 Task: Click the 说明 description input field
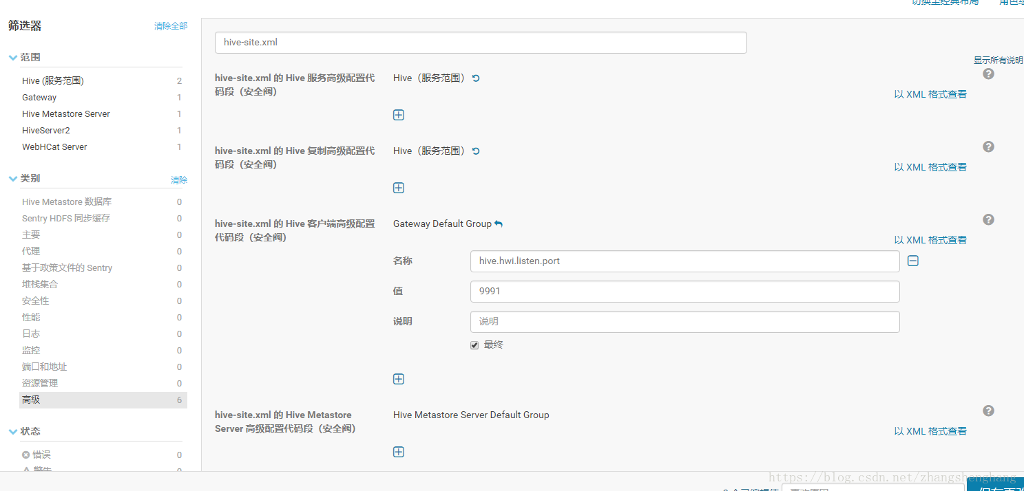[x=685, y=322]
